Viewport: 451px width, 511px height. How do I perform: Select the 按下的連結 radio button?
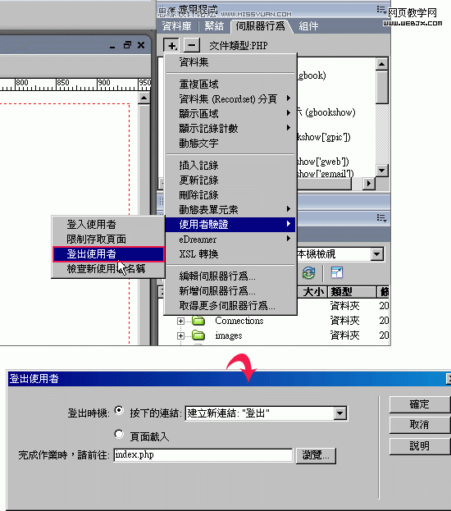tap(119, 410)
